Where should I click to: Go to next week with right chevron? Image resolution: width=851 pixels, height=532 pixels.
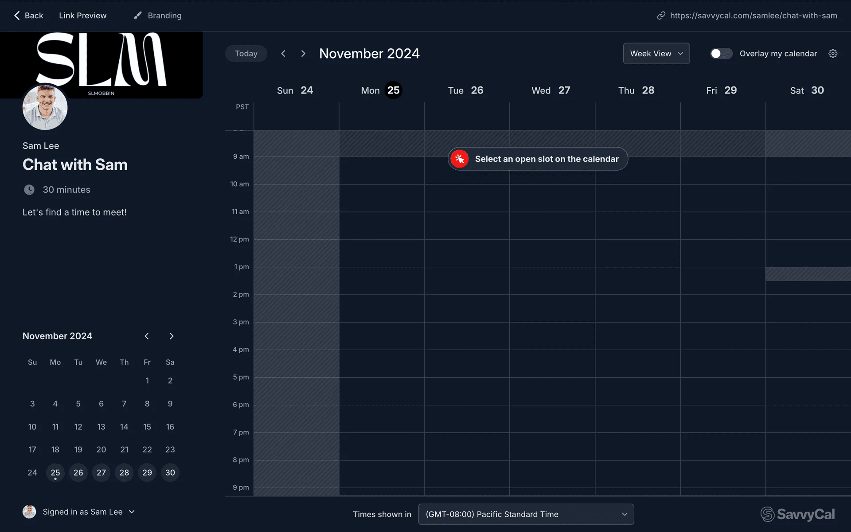tap(303, 54)
